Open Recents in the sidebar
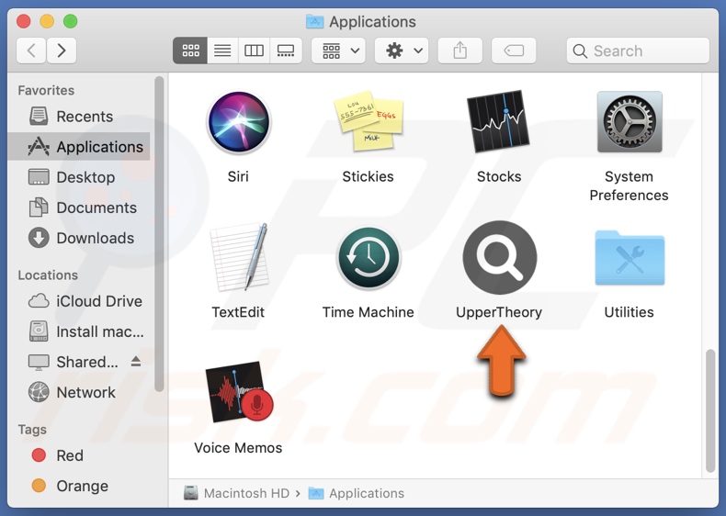Screen dimensions: 726x516 [x=79, y=117]
